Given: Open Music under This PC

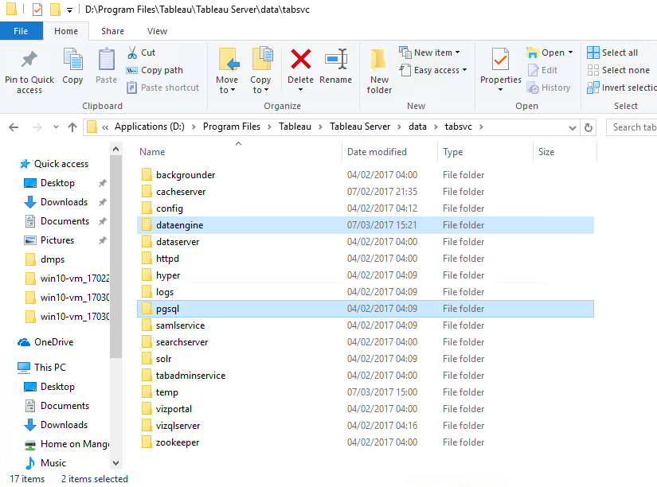Looking at the screenshot, I should click(x=53, y=463).
